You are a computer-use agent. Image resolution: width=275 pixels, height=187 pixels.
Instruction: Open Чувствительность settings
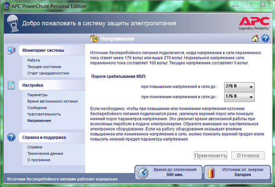(44, 114)
